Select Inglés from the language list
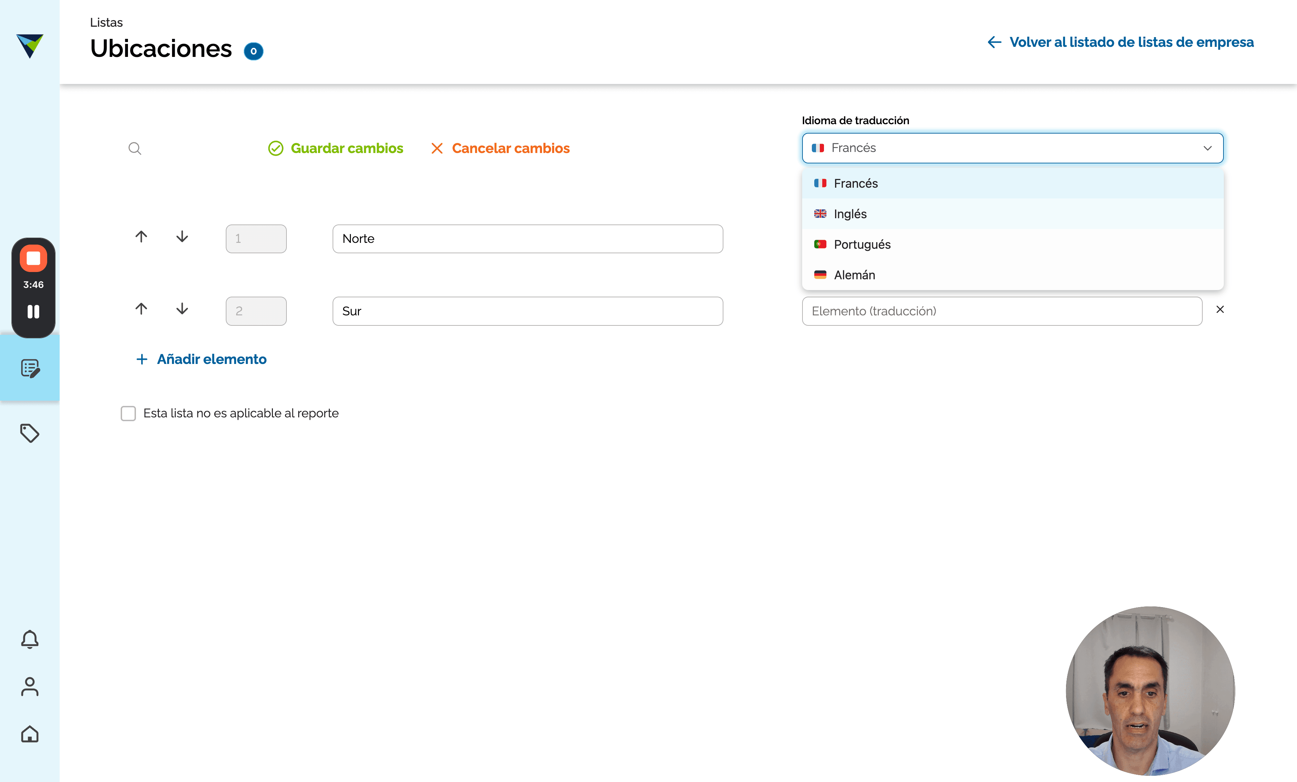Viewport: 1297px width, 782px height. pos(1012,214)
